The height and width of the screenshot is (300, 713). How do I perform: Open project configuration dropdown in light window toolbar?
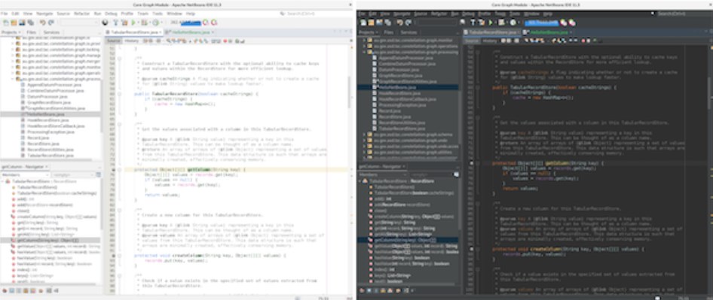coord(80,23)
